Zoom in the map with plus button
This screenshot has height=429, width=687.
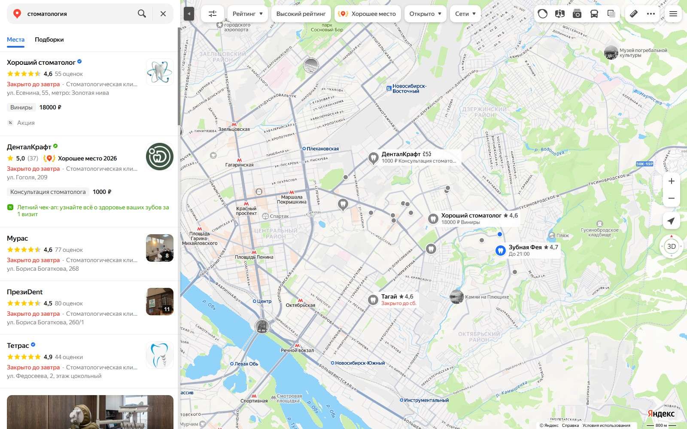(672, 181)
